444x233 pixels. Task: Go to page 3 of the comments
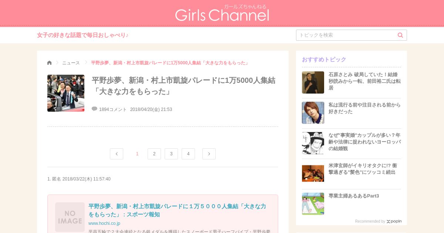tap(171, 154)
